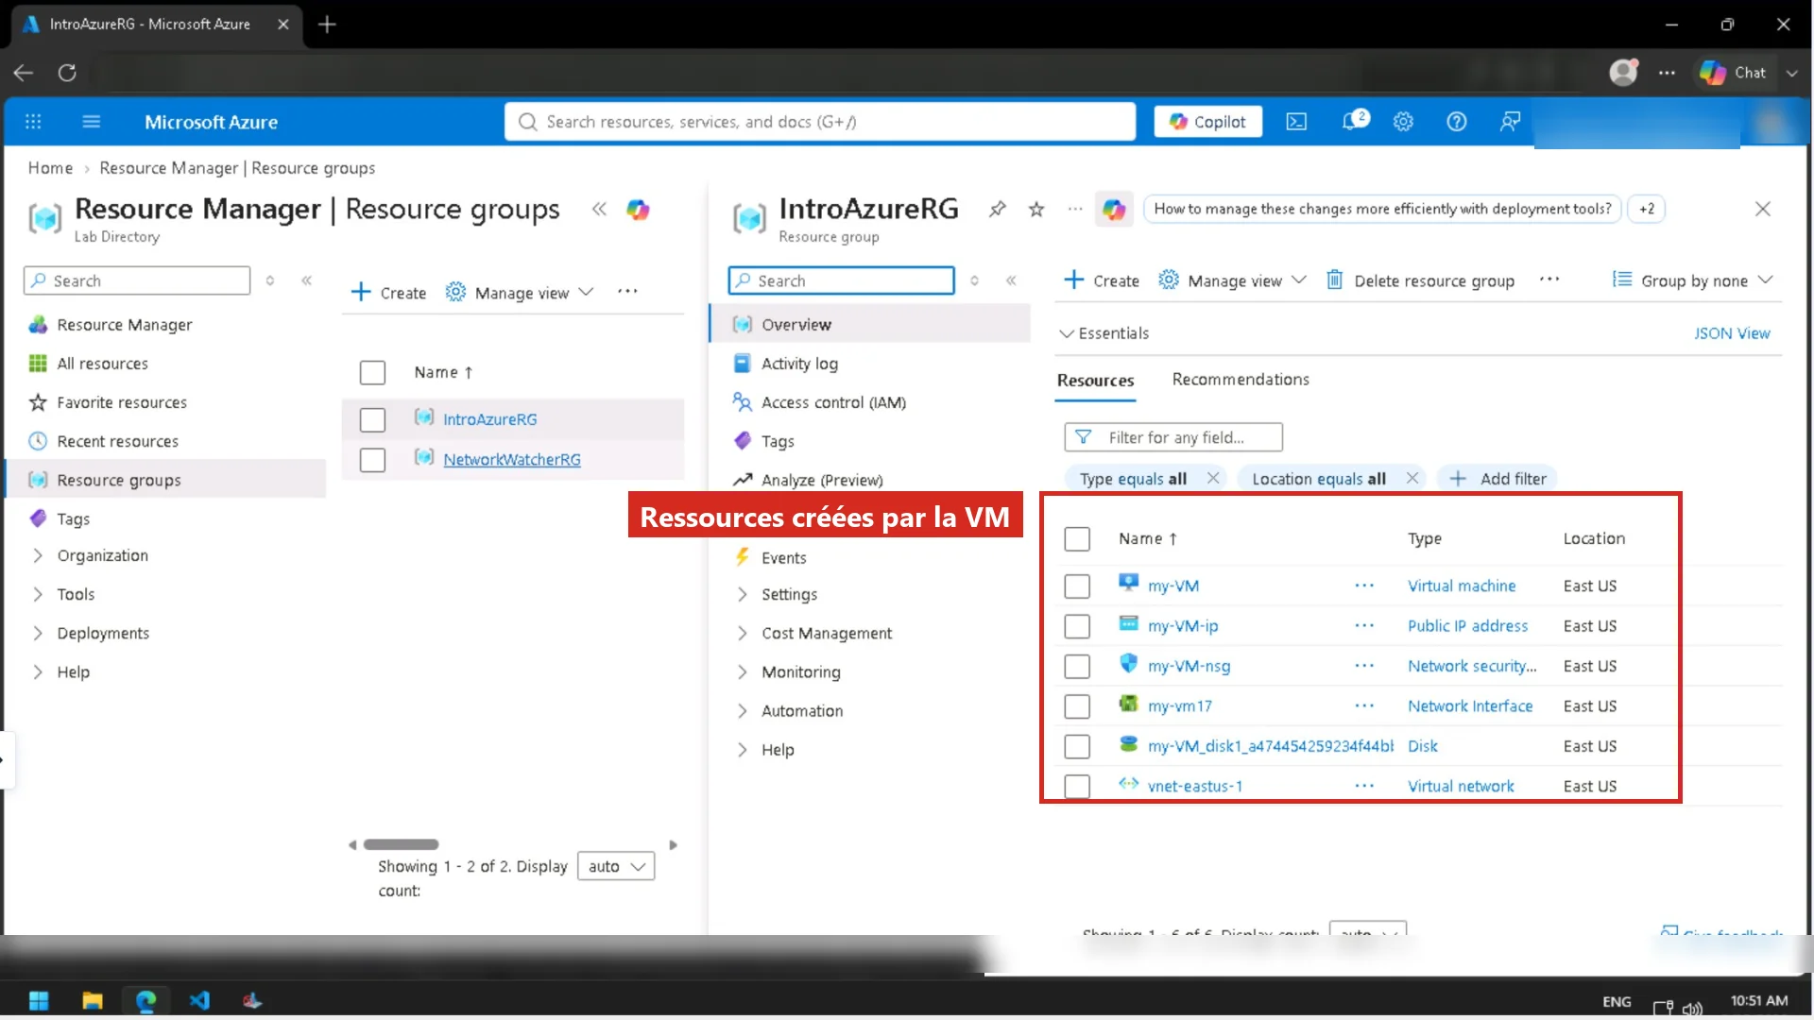Screen dimensions: 1814x1020
Task: Select all resource groups checkbox
Action: (372, 372)
